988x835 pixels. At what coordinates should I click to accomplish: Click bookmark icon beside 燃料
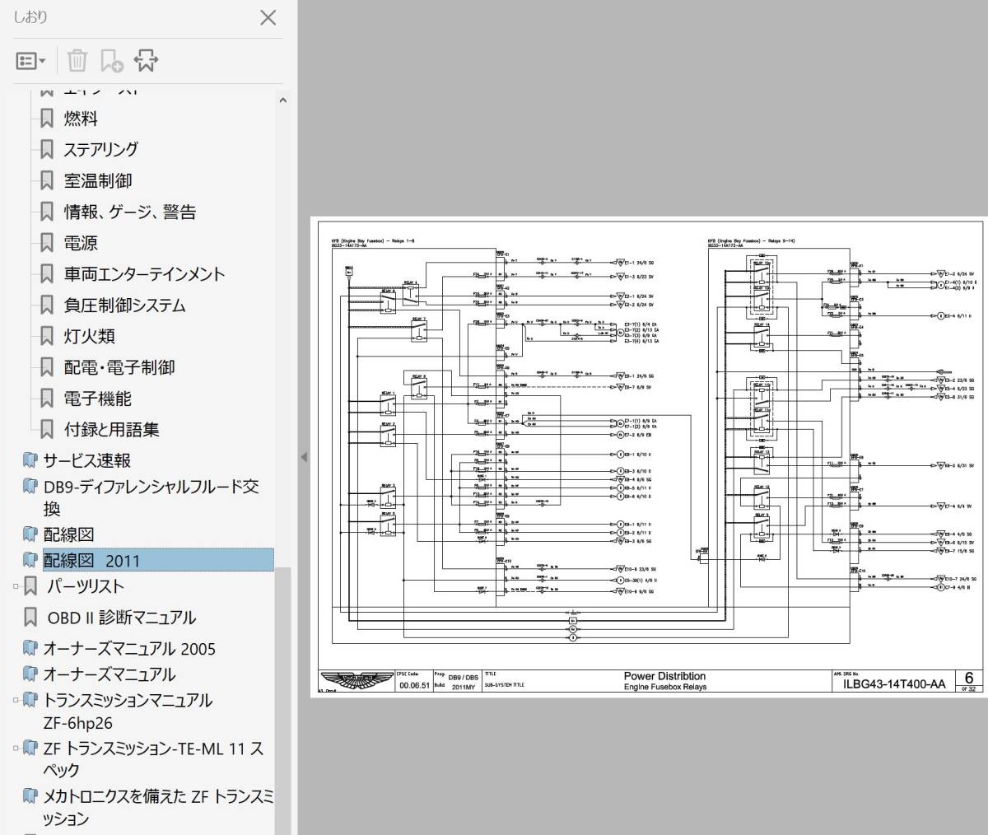pyautogui.click(x=47, y=119)
